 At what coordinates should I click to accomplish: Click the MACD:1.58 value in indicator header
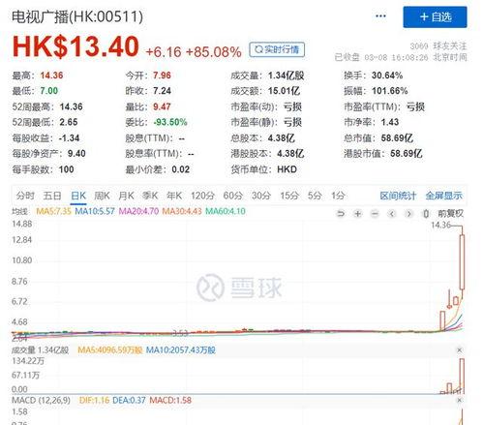(170, 401)
